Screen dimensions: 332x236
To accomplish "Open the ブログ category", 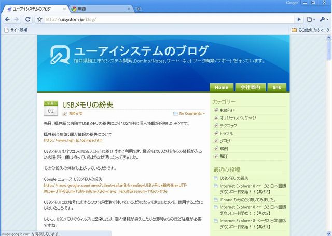I will (x=225, y=141).
